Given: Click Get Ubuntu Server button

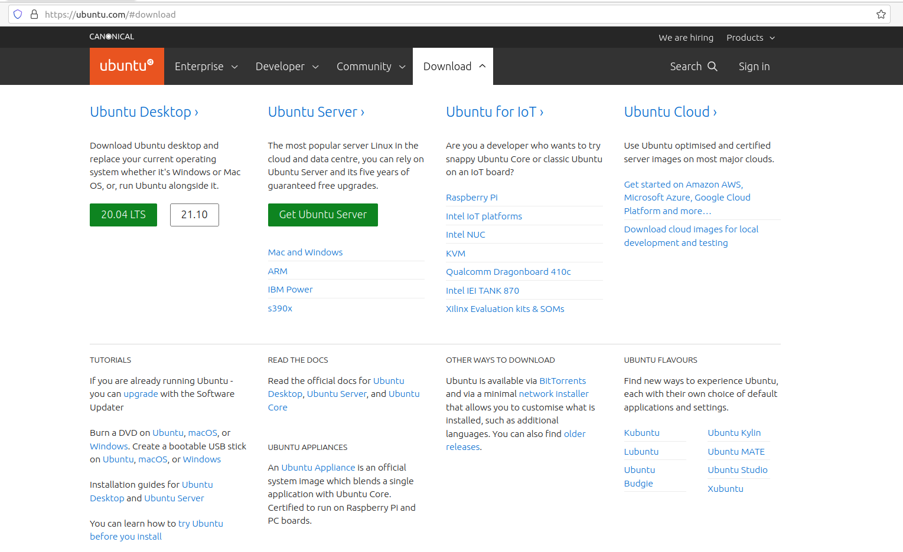Looking at the screenshot, I should (323, 215).
